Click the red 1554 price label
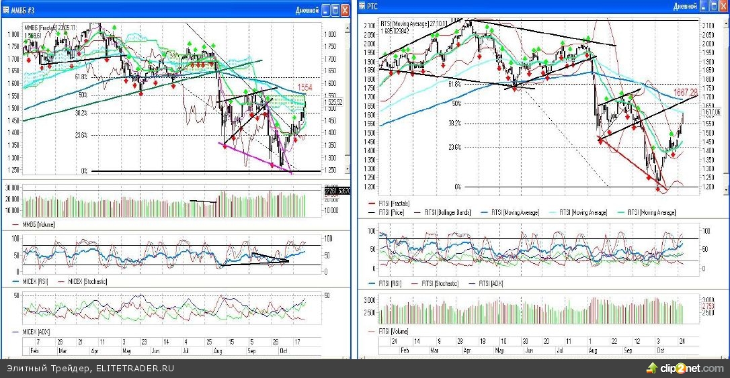Viewport: 730px width, 378px height. coord(307,88)
